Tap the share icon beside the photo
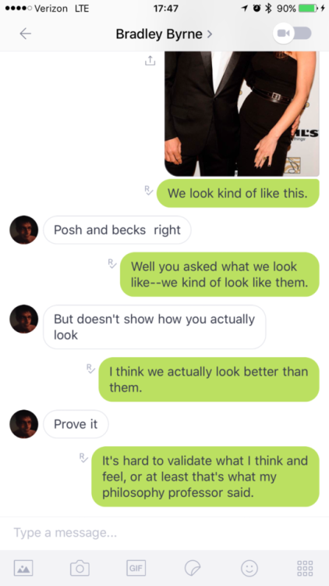This screenshot has width=329, height=586. [150, 60]
